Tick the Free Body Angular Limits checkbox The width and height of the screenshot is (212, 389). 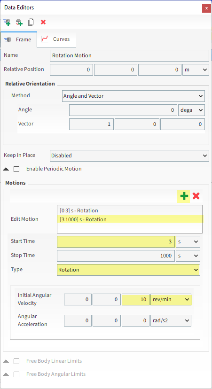[16, 374]
